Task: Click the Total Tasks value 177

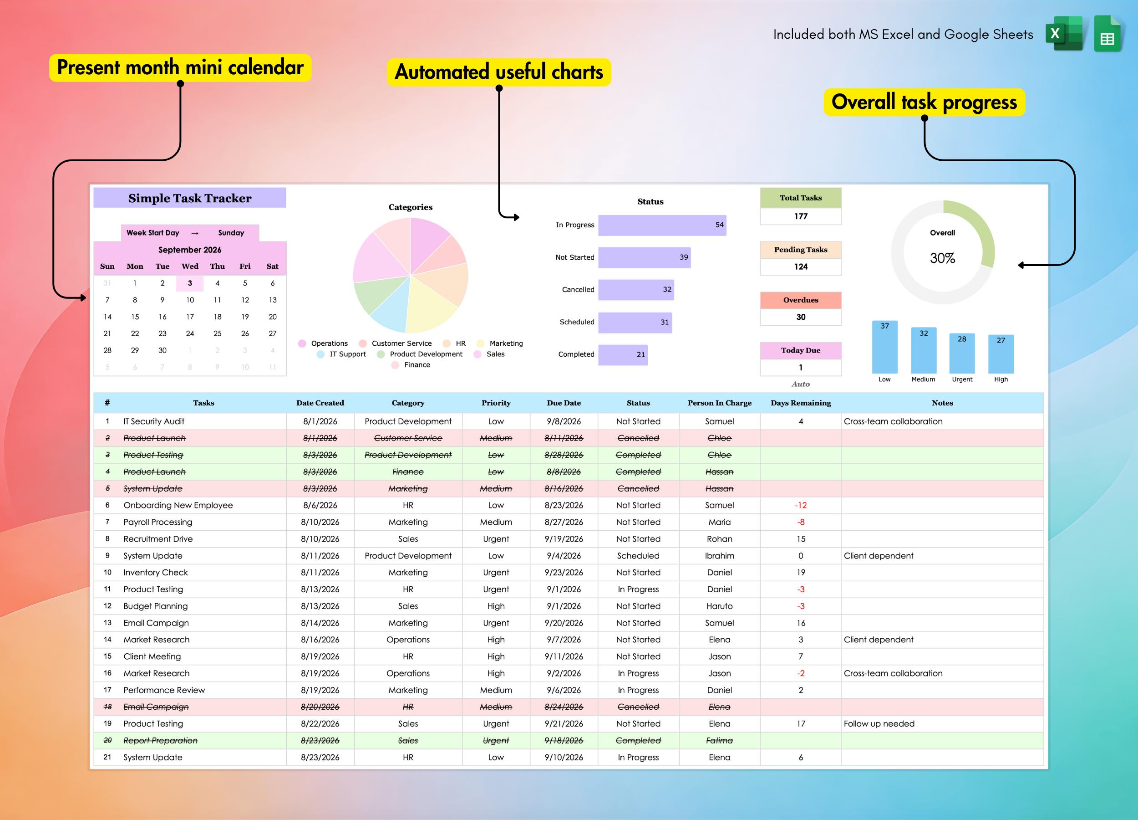Action: [x=801, y=216]
